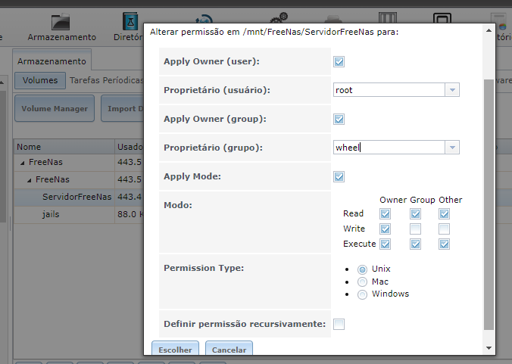Screen dimensions: 512x364
Task: Switch to the Armazenamento tab
Action: point(52,61)
